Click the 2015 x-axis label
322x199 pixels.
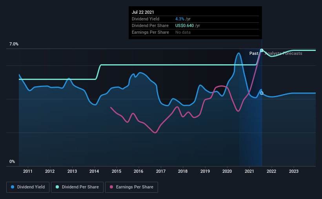click(116, 171)
